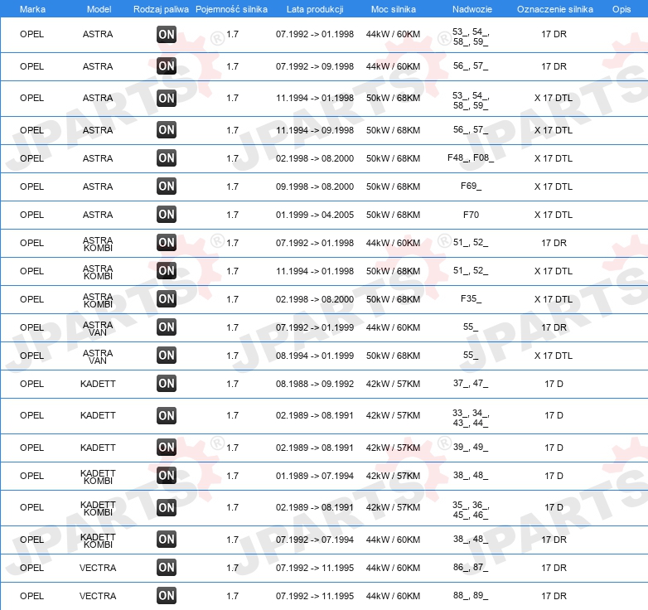Click the ON badge in the Kadett 33_, 34_, 43_, 44_ row
This screenshot has width=648, height=610.
[167, 416]
